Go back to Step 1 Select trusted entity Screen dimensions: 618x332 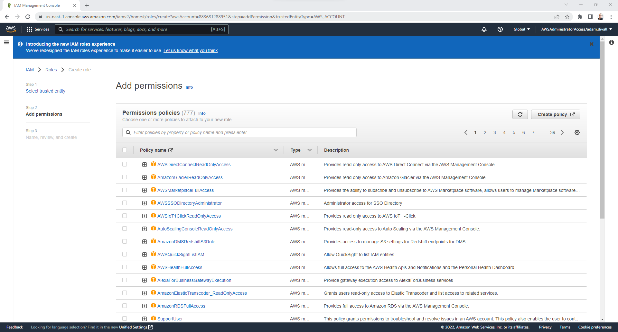(x=45, y=91)
